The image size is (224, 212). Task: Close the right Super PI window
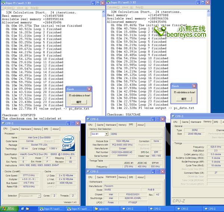click(208, 3)
